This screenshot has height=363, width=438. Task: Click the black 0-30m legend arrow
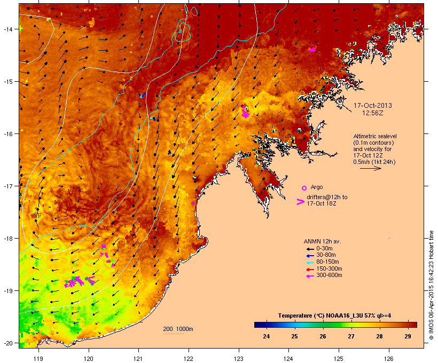pyautogui.click(x=310, y=249)
